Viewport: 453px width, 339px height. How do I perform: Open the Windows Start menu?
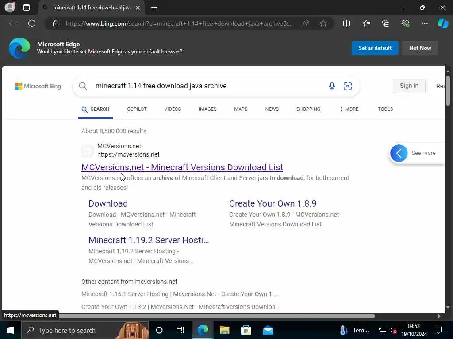click(11, 330)
